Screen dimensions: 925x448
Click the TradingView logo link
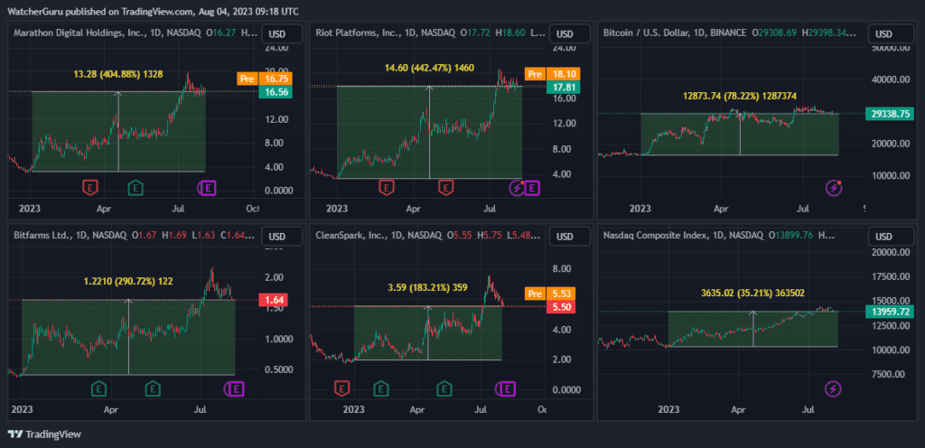tap(45, 434)
